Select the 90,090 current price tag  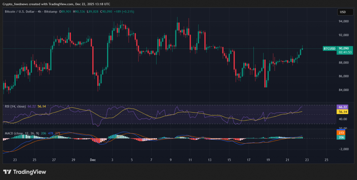[344, 49]
